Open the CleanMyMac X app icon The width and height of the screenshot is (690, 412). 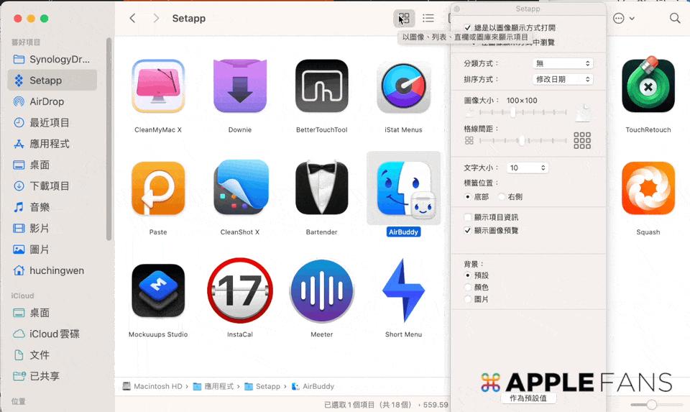(158, 86)
